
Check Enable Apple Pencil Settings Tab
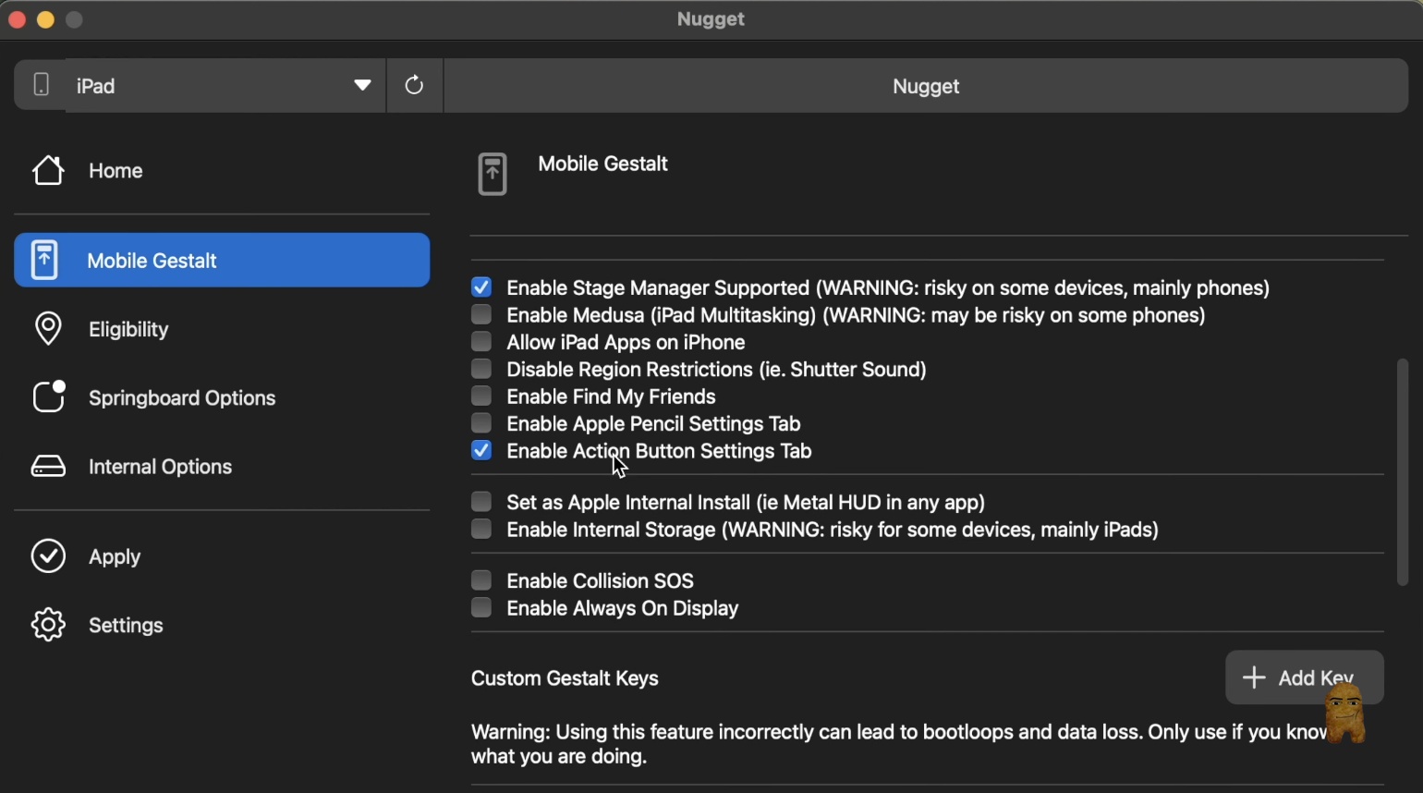pos(481,423)
